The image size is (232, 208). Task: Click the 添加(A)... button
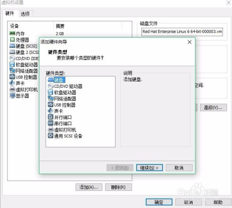coord(89,187)
